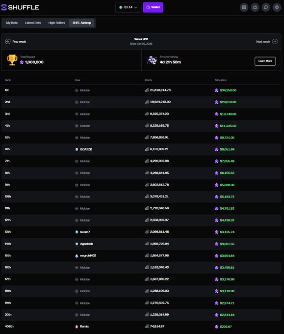Click the Next week label
Viewport: 284px width, 334px height.
263,42
